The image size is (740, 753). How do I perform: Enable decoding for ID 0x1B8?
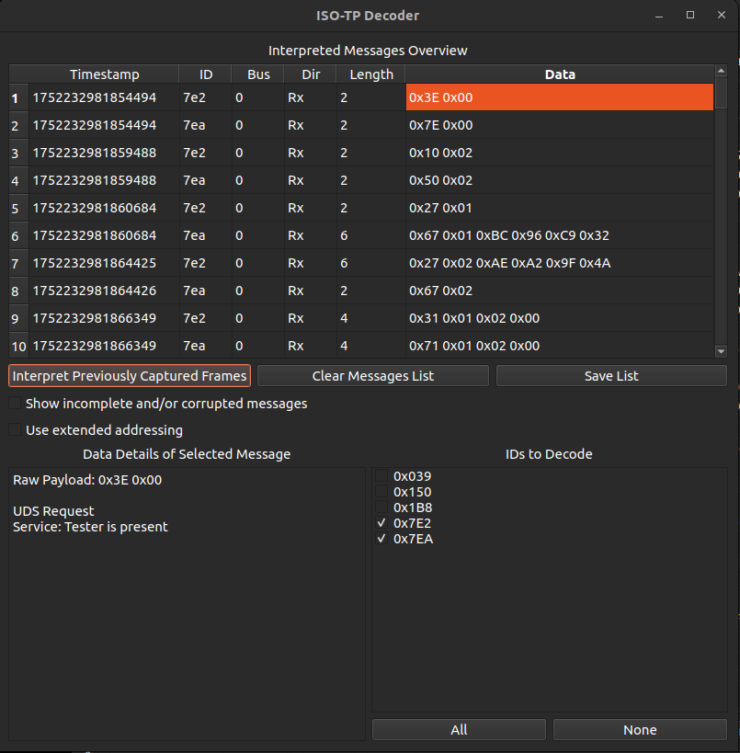[381, 508]
